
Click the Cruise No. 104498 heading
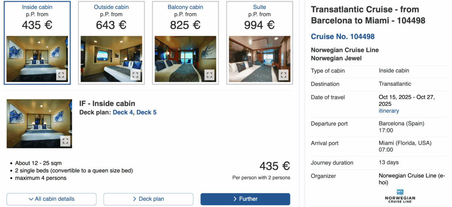click(x=343, y=37)
